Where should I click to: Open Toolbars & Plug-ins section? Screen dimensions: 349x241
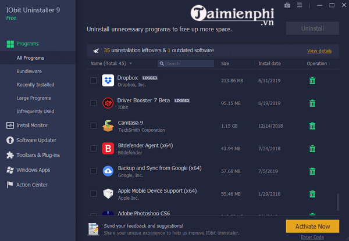(38, 155)
